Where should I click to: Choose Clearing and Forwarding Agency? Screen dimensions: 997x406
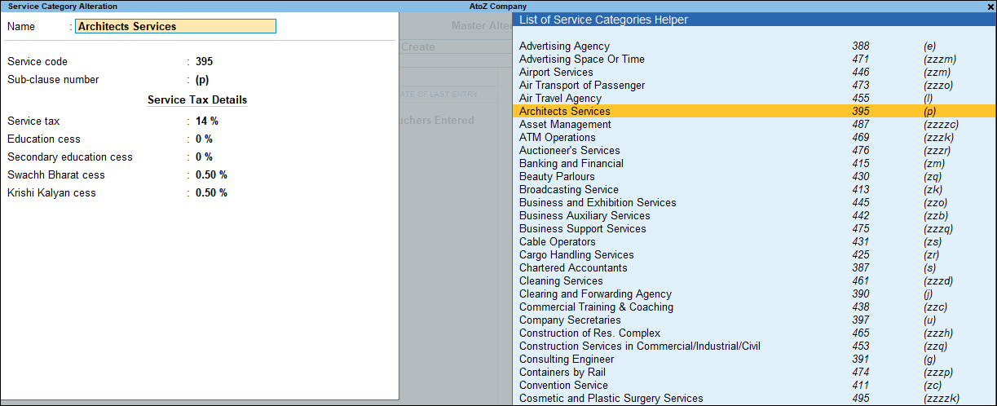point(754,293)
